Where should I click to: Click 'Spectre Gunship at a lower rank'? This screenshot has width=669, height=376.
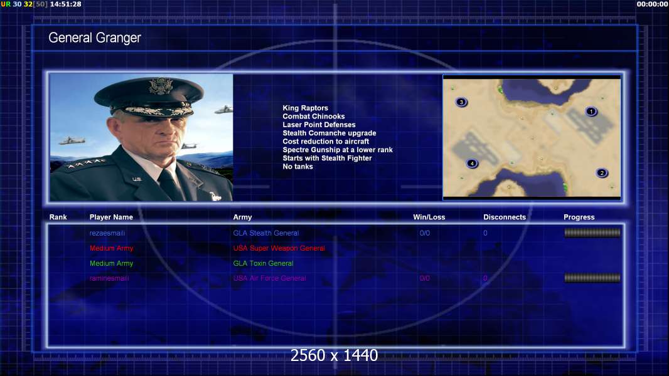(x=338, y=150)
